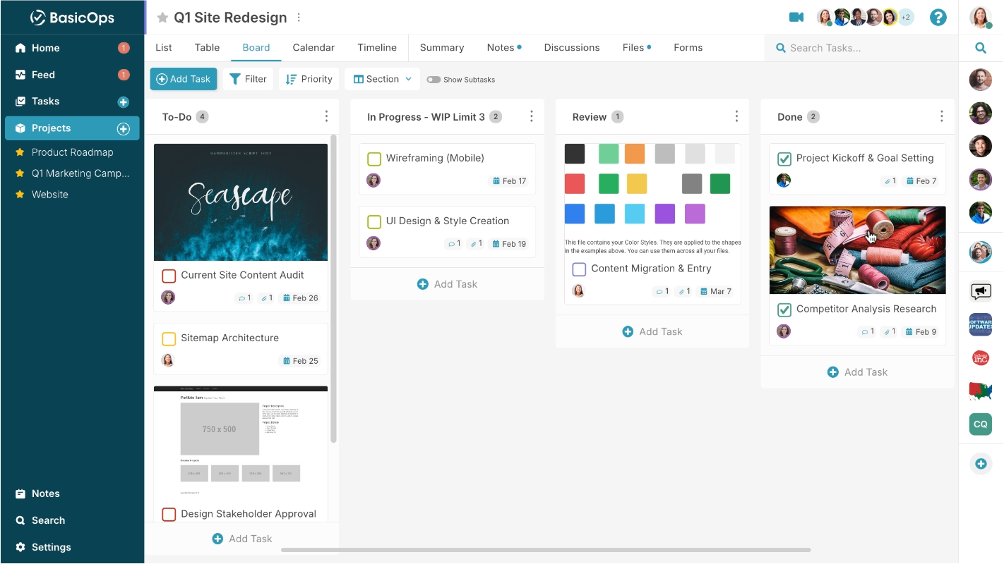Open the Tasks section in the left sidebar
Image resolution: width=1004 pixels, height=564 pixels.
pos(45,101)
